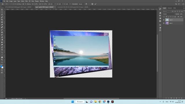Toggle the delta relative-positioning triangle before Y
The width and height of the screenshot is (185, 104).
[23, 4]
